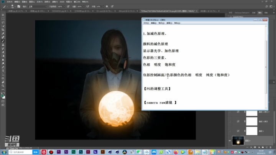Open Notepad's File menu
276x155 pixels.
click(146, 23)
